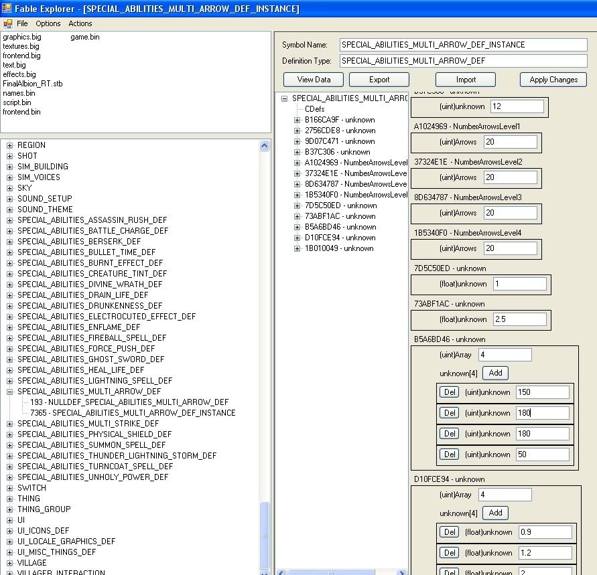Viewport: 597px width, 575px height.
Task: Click Add button under B5A6BD46 array
Action: (495, 373)
